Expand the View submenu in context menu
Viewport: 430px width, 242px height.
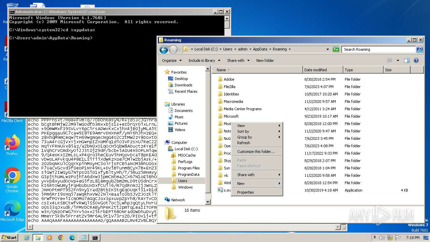click(x=257, y=126)
